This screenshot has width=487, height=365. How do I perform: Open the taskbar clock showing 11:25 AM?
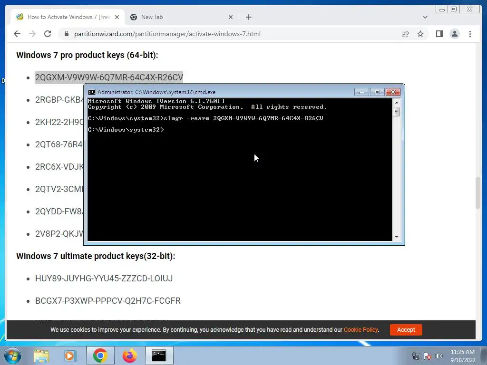[462, 356]
